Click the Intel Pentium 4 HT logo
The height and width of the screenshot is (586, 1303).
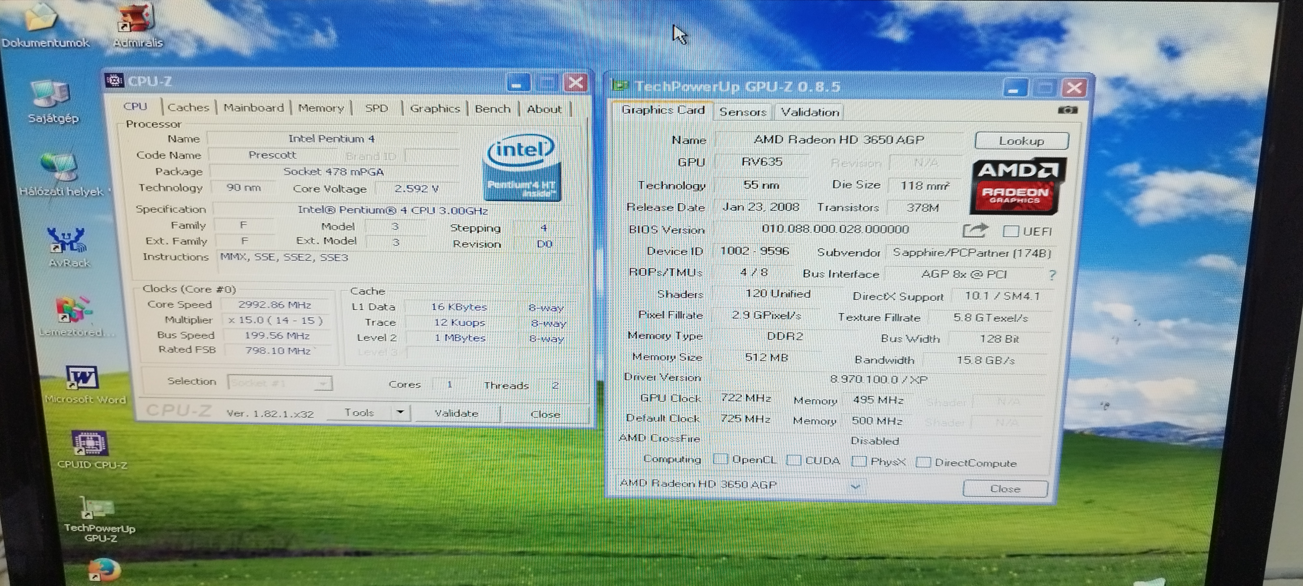click(522, 167)
